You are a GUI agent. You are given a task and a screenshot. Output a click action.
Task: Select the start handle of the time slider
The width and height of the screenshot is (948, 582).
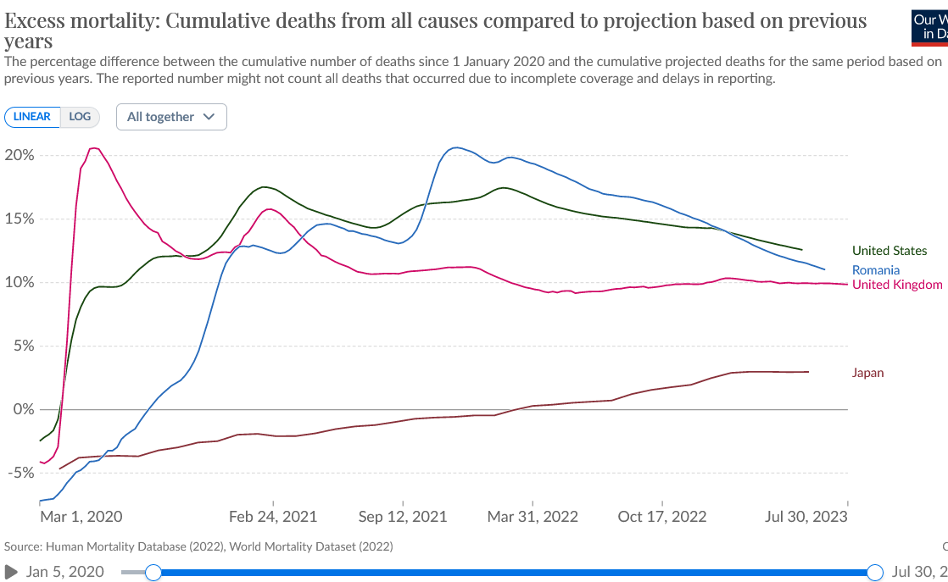(153, 573)
